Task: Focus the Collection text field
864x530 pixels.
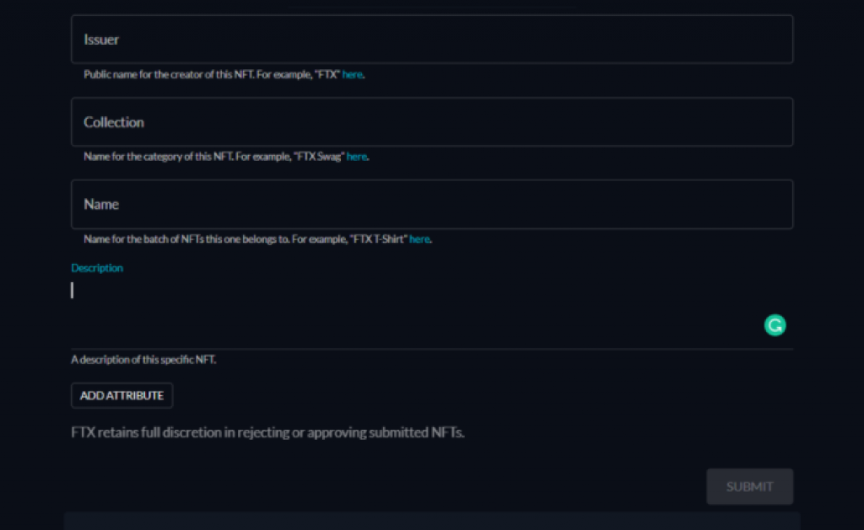Action: click(432, 121)
